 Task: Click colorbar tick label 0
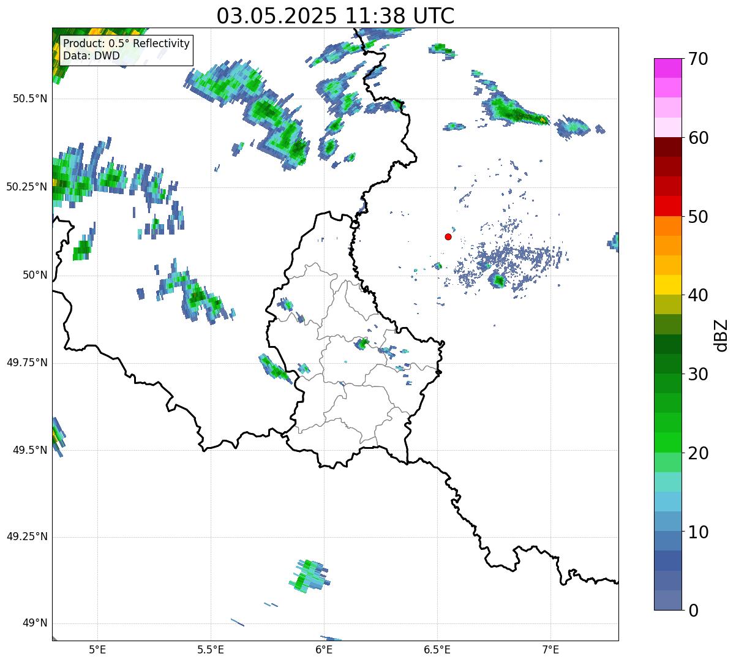tap(693, 610)
